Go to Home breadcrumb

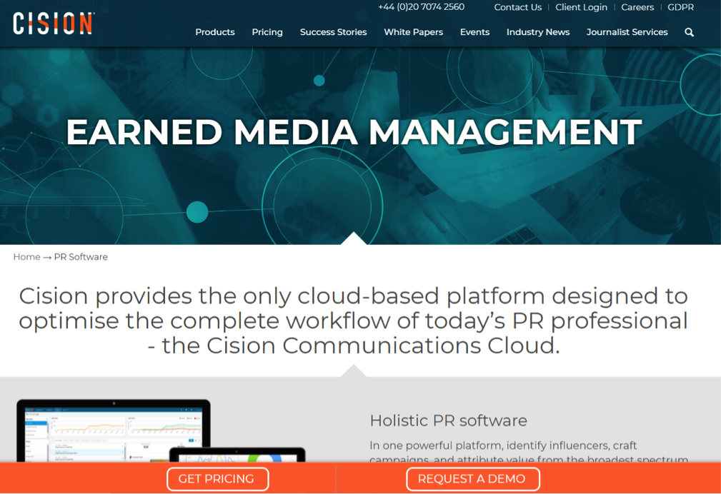26,257
